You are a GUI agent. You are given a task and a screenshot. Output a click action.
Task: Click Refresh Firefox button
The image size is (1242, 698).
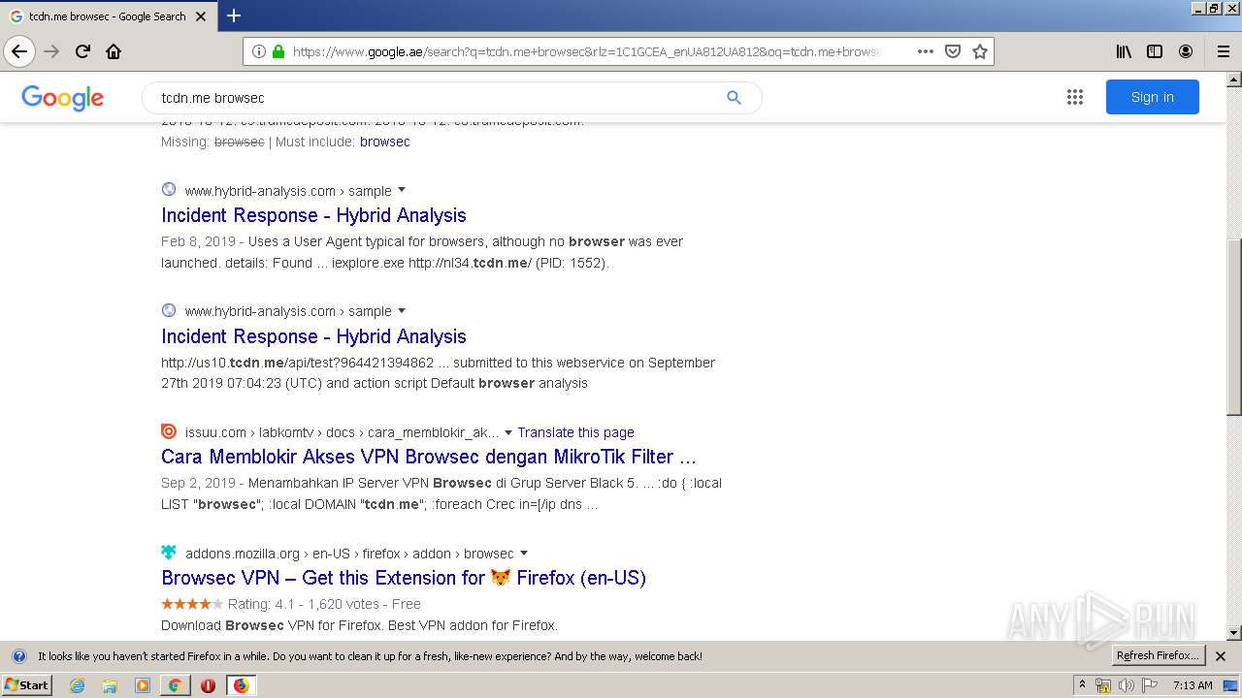(1159, 656)
